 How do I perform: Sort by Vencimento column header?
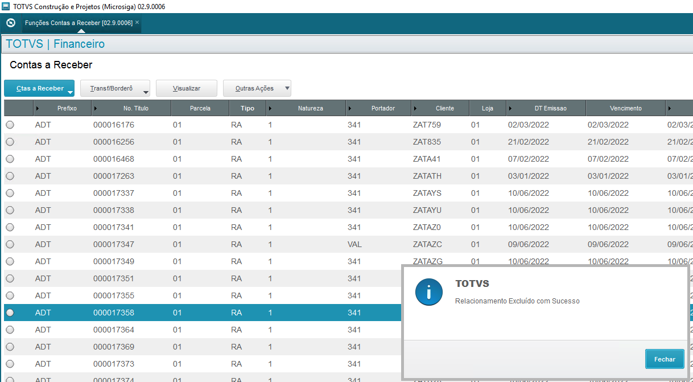point(626,108)
